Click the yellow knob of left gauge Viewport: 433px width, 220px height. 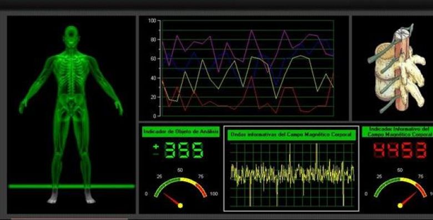coord(180,206)
